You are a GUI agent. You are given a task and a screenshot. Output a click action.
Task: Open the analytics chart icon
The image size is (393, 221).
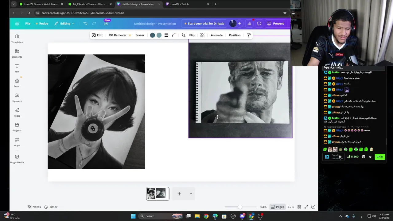pyautogui.click(x=249, y=24)
